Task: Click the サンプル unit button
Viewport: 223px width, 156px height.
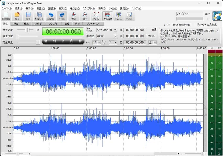Action: click(x=151, y=36)
